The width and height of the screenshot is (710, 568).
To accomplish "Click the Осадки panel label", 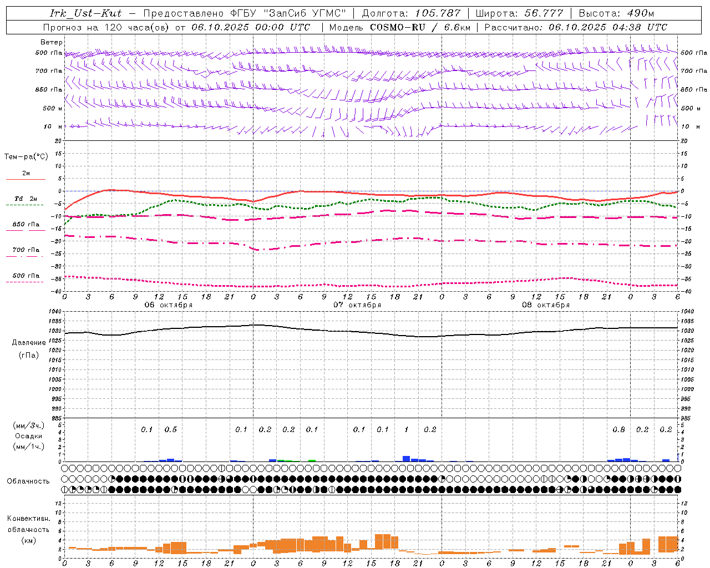I will coord(28,436).
